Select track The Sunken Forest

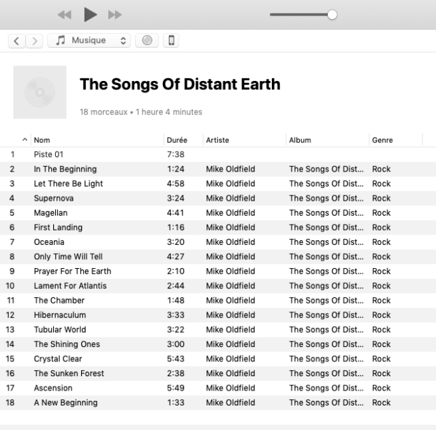point(218,374)
